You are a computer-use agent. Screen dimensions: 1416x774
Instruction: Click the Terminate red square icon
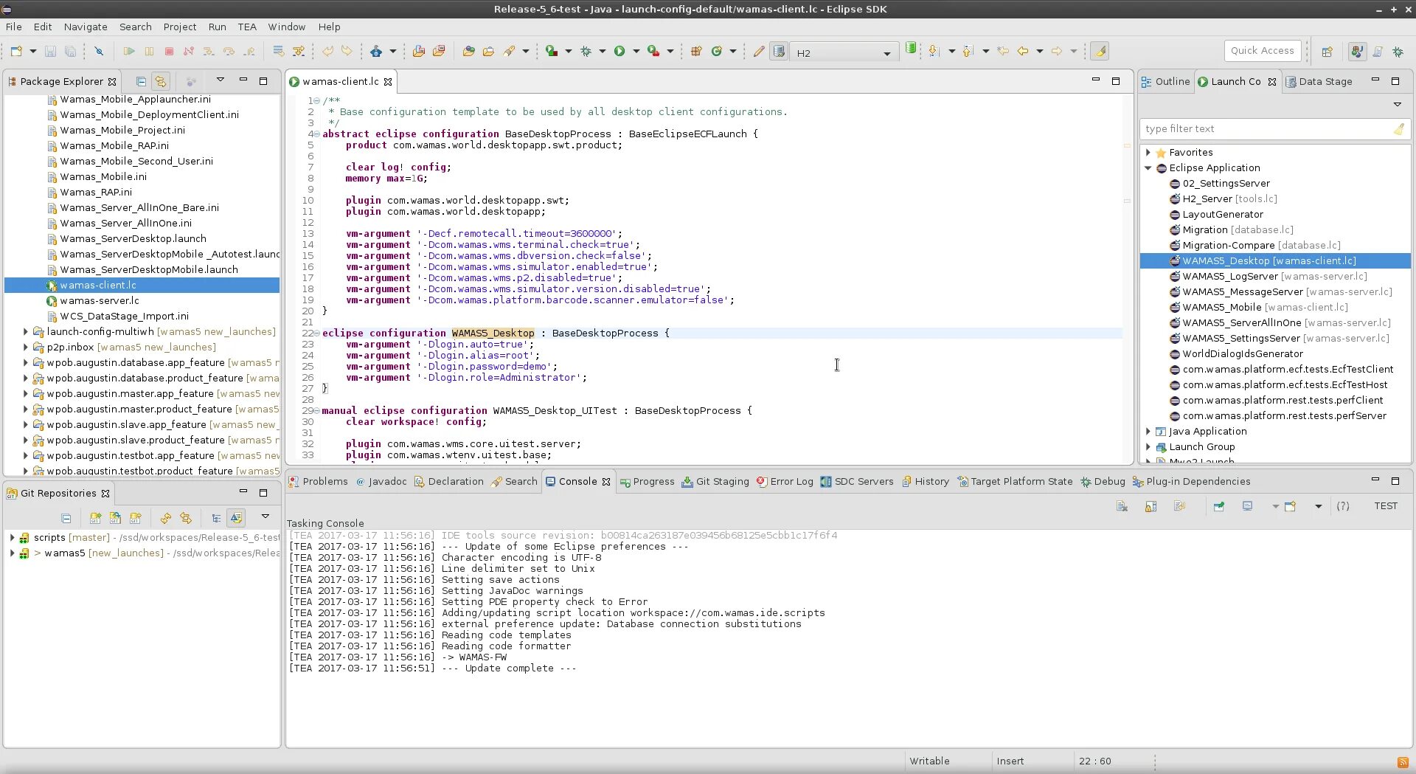169,52
